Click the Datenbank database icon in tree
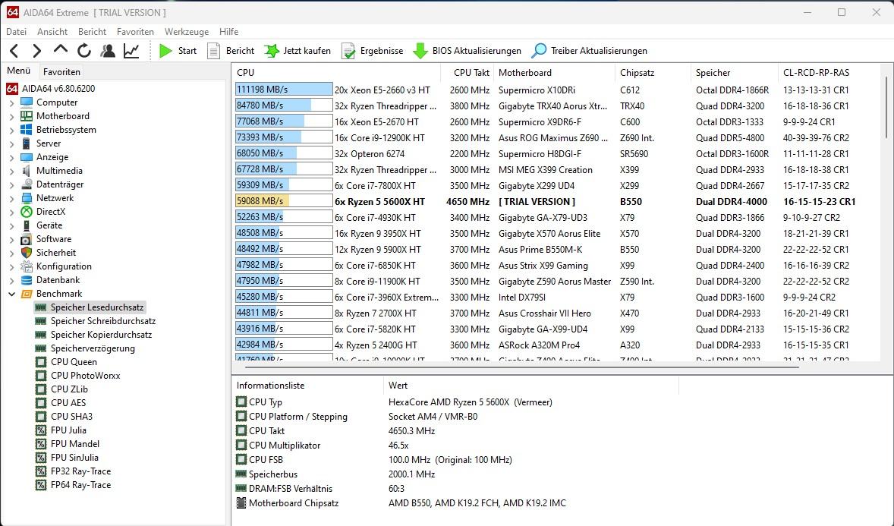 coord(27,280)
